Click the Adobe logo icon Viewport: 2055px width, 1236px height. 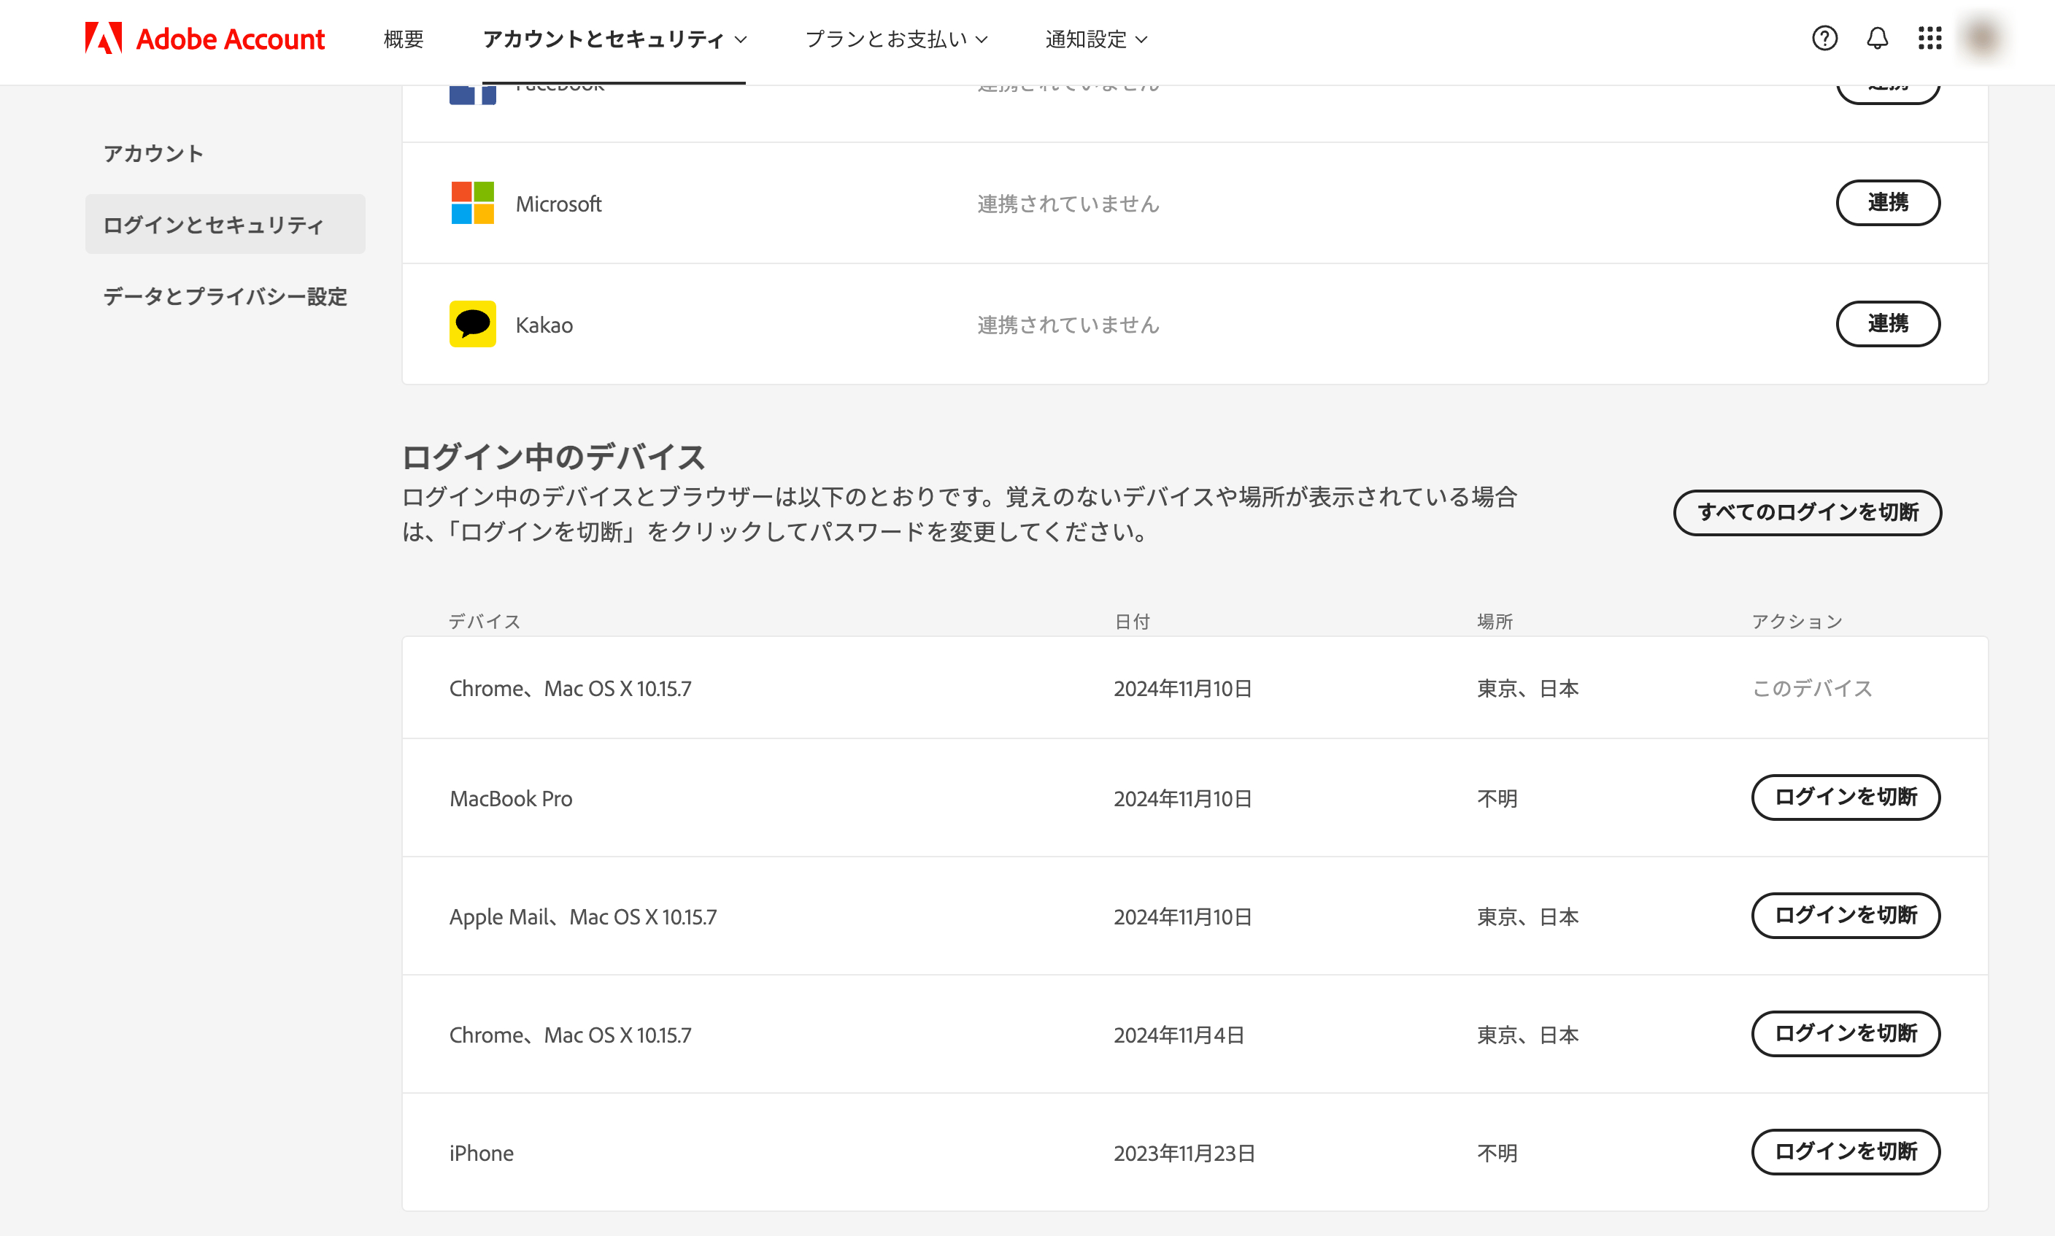click(x=104, y=39)
